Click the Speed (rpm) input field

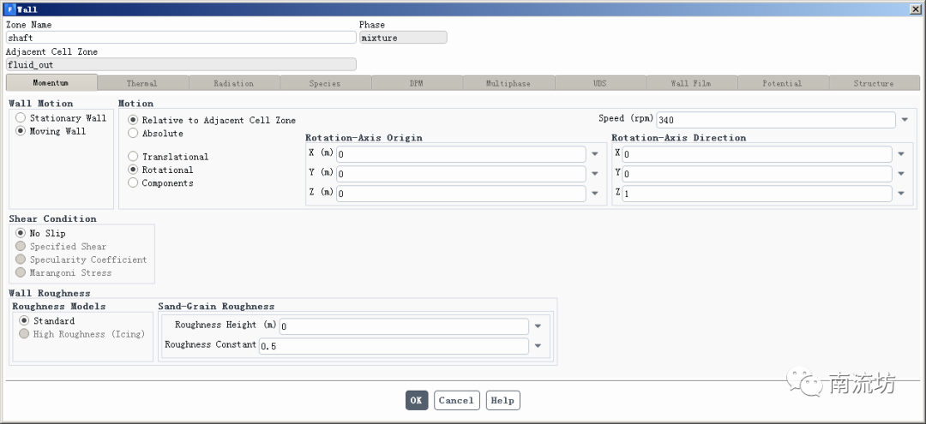point(775,120)
